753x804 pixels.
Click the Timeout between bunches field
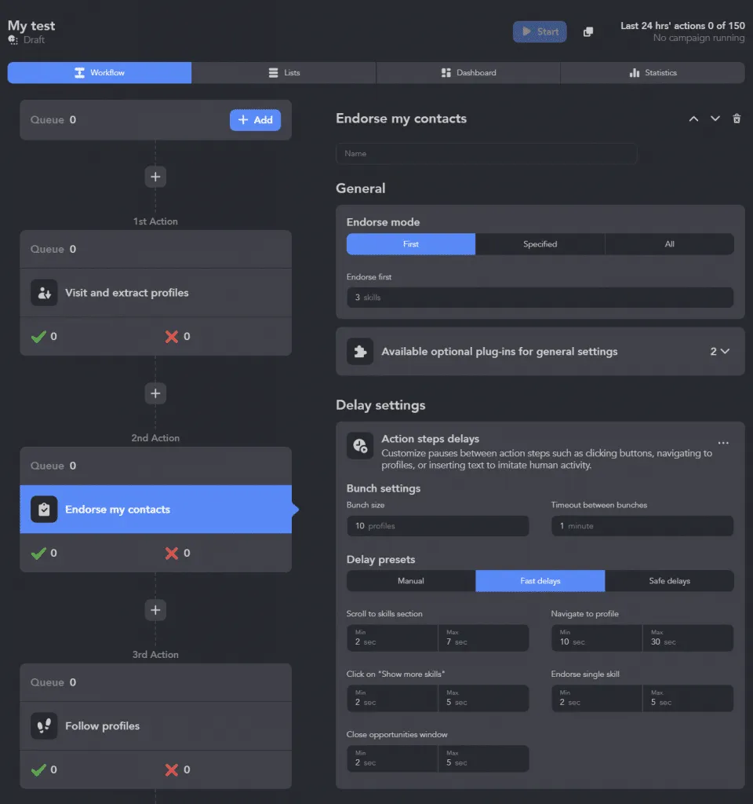click(642, 526)
